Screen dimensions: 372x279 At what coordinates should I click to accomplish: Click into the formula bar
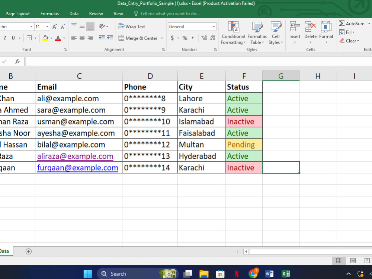(199, 61)
